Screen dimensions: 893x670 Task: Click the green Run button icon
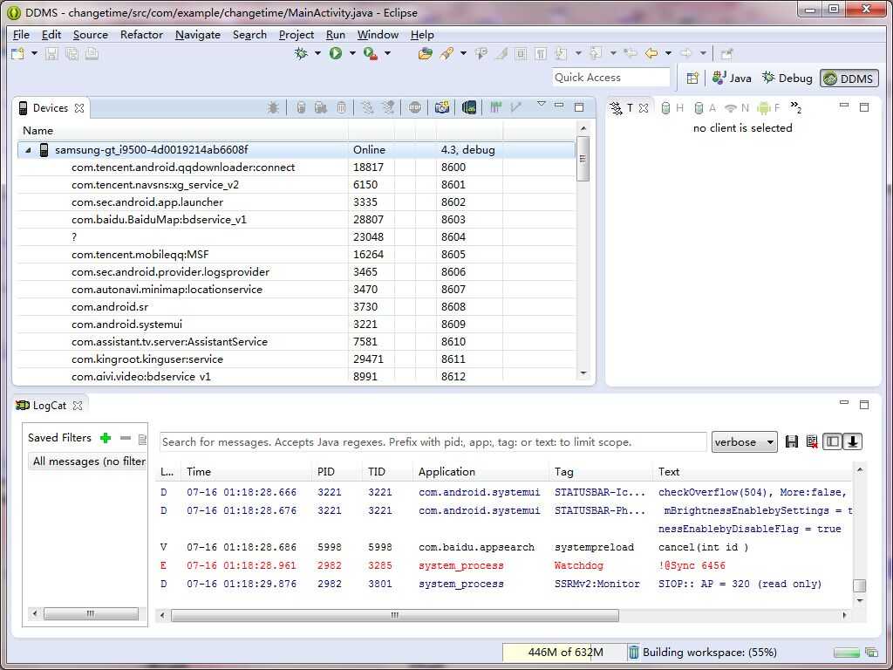point(336,53)
